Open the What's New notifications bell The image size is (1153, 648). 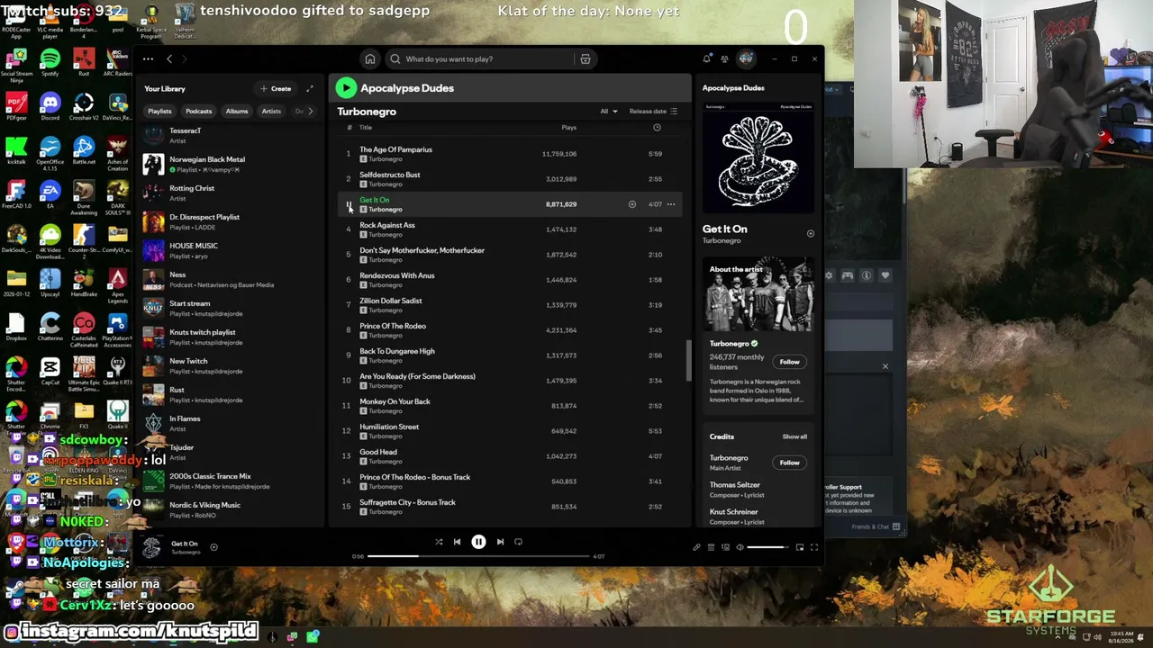pyautogui.click(x=707, y=59)
